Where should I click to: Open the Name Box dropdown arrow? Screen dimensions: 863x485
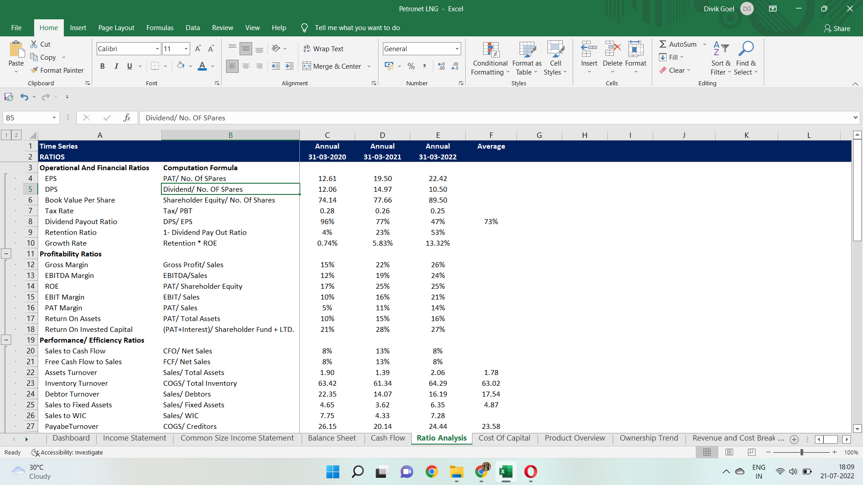[x=54, y=118]
